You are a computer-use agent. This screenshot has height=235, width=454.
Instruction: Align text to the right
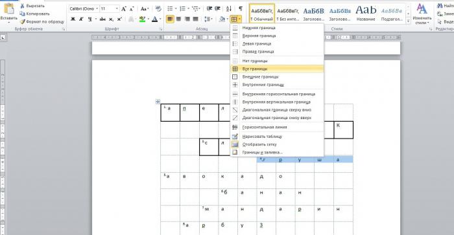tap(187, 19)
